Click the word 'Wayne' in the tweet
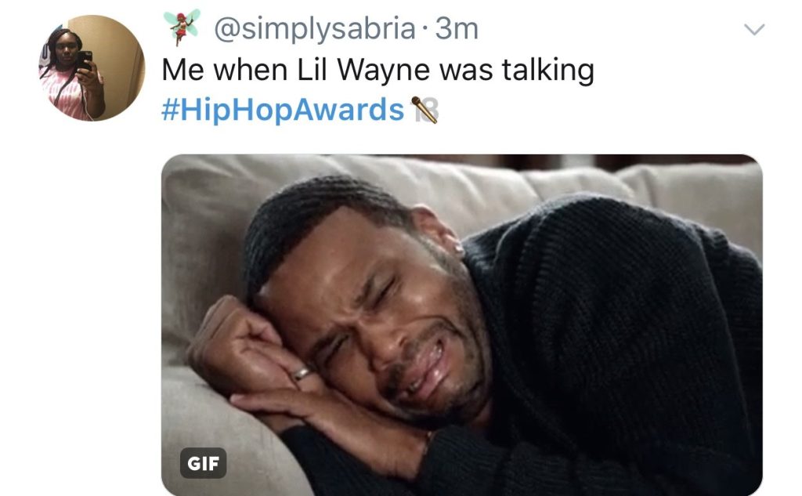Screen dimensions: 802x496 tap(383, 70)
